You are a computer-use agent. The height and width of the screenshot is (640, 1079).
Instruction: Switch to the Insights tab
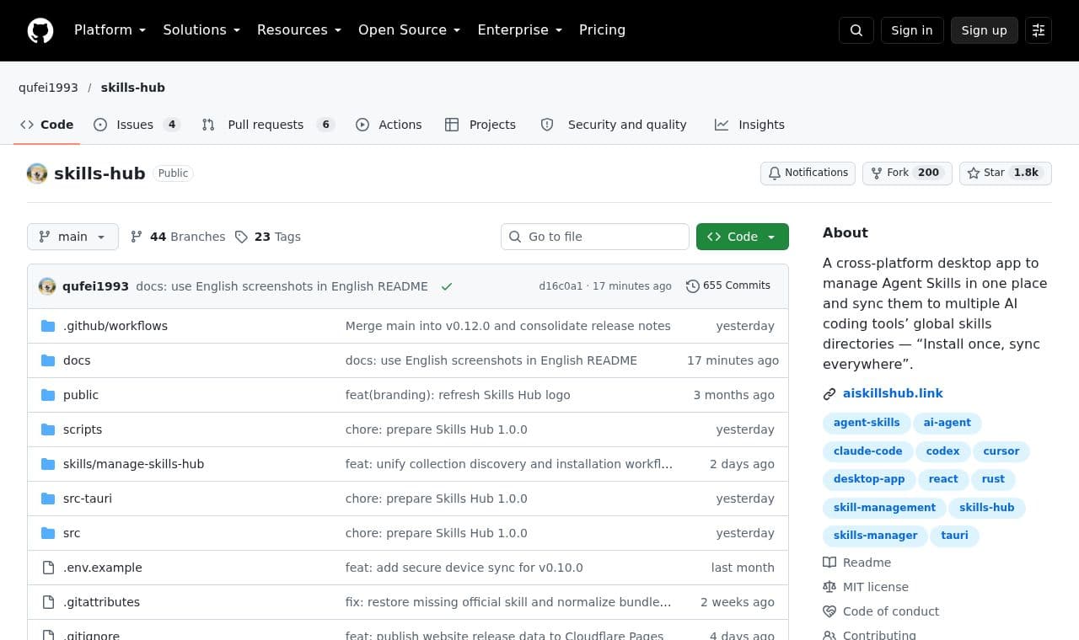[749, 125]
